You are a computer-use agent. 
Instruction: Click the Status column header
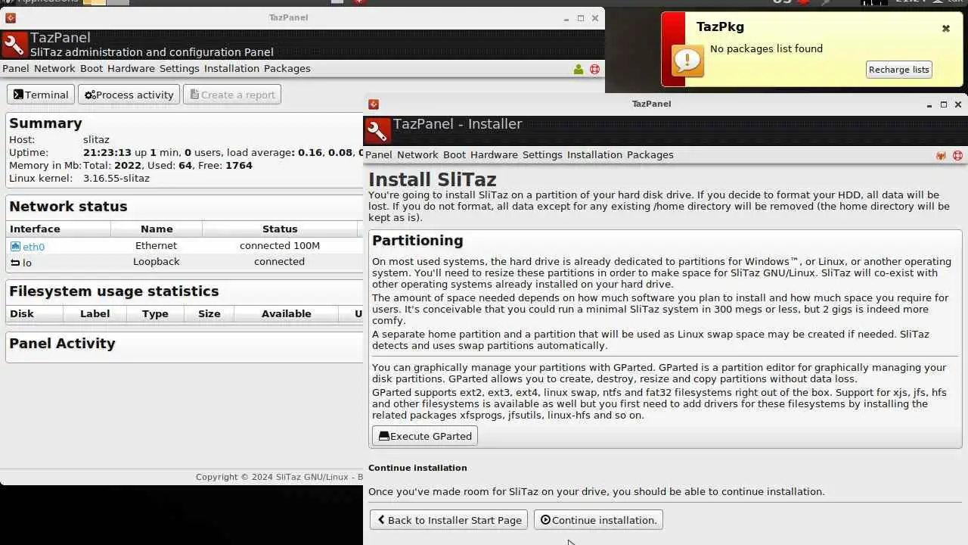click(280, 229)
